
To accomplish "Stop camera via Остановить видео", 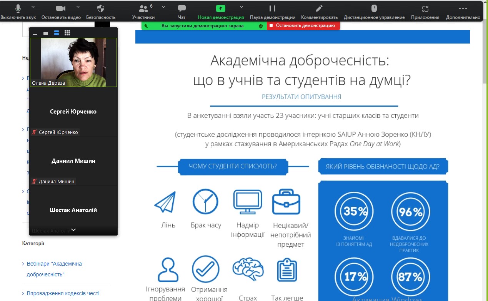I will point(61,12).
